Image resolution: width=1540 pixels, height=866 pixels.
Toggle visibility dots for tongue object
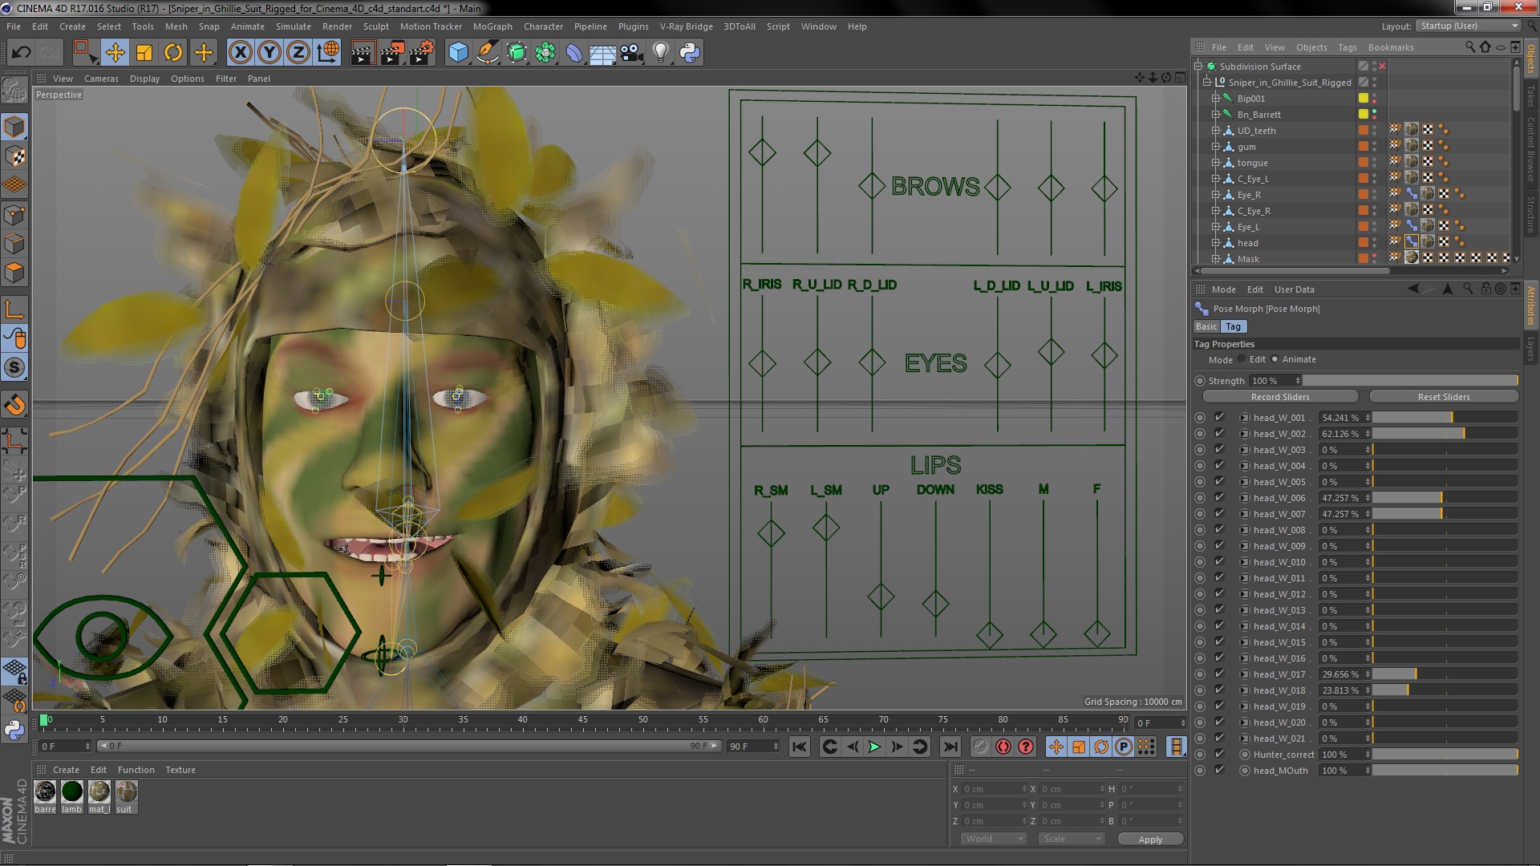(x=1375, y=162)
